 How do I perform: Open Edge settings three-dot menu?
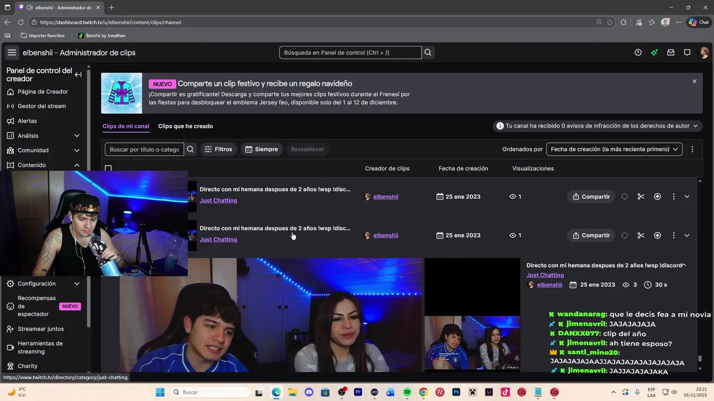[678, 22]
